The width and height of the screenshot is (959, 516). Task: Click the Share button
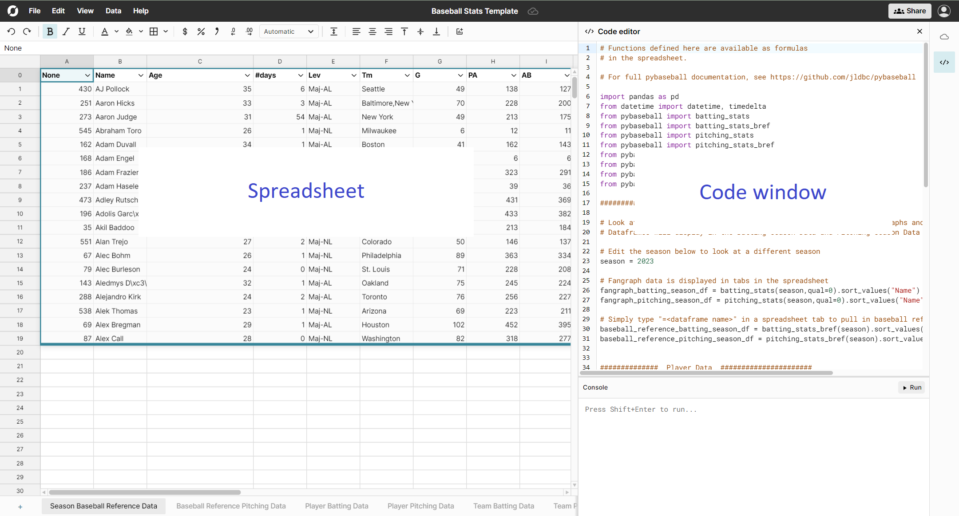tap(910, 11)
